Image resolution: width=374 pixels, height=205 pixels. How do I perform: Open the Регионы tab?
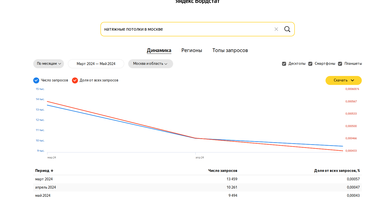click(x=192, y=50)
